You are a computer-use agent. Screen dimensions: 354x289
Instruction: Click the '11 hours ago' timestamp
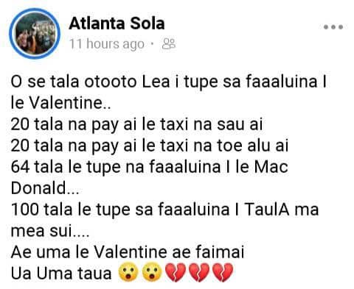click(x=107, y=44)
